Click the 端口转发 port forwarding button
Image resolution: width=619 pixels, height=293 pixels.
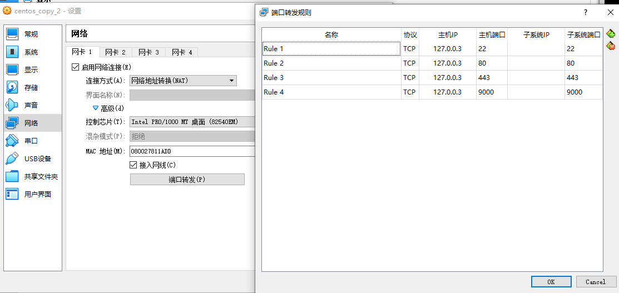(x=187, y=180)
